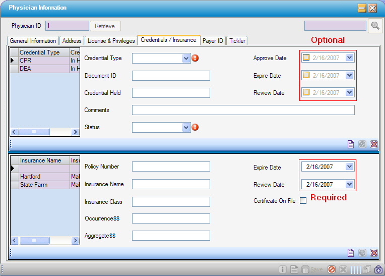Screen dimensions: 385x276
Task: Click the grey cancel icon in credentials toolbar
Action: click(x=362, y=144)
